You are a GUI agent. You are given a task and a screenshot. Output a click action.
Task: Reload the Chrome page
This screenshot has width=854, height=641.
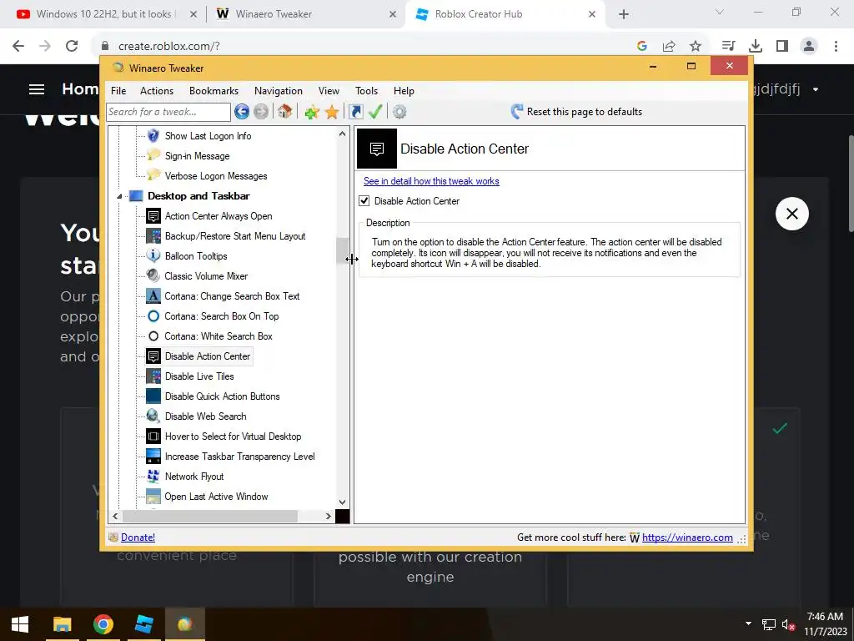pos(72,47)
